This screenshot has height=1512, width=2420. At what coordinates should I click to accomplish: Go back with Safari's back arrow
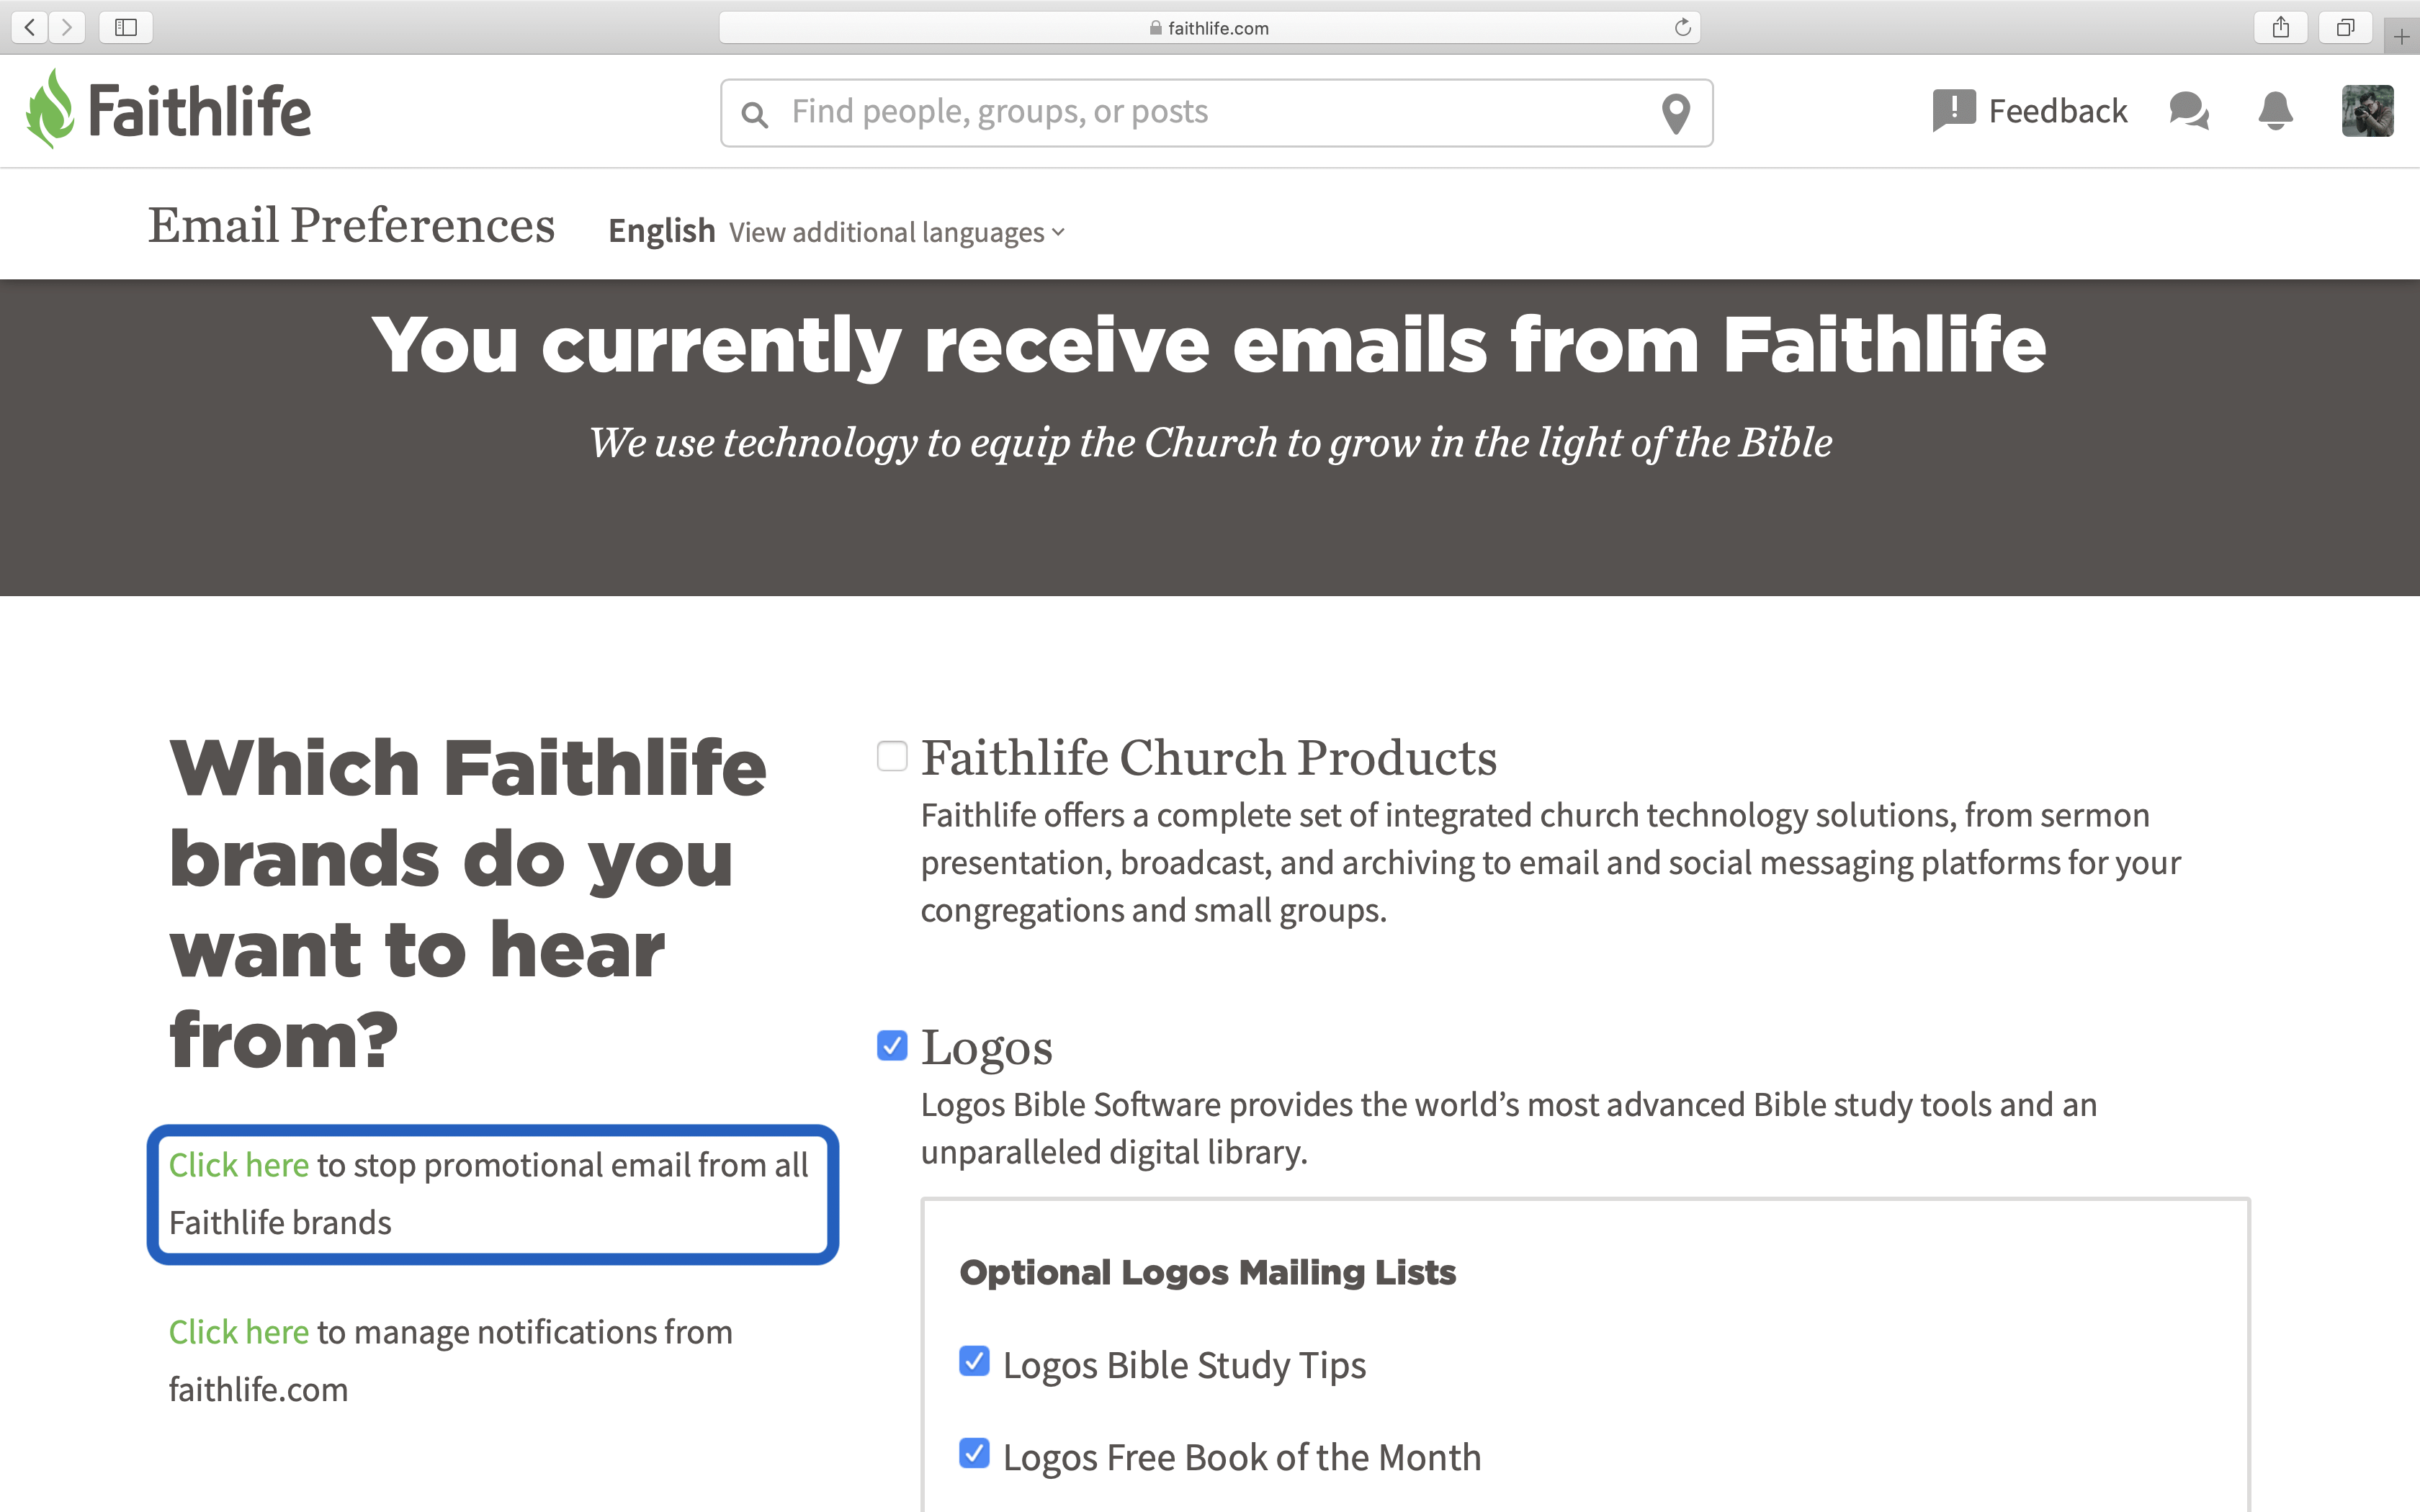[30, 27]
